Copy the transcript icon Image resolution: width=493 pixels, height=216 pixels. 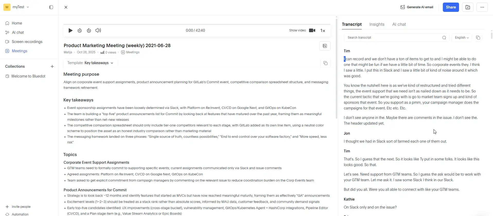coord(478,38)
